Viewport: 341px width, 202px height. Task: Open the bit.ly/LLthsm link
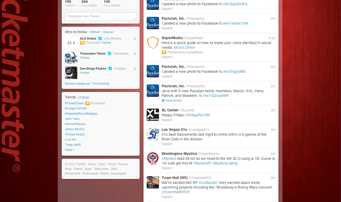(x=184, y=48)
